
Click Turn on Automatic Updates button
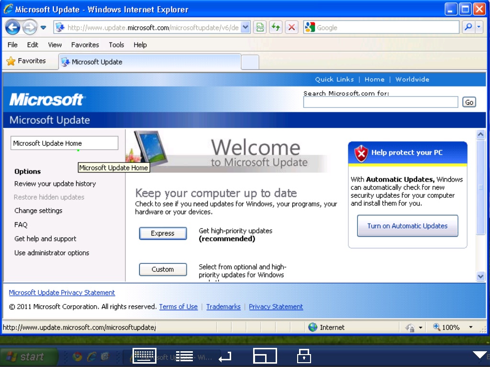tap(408, 226)
